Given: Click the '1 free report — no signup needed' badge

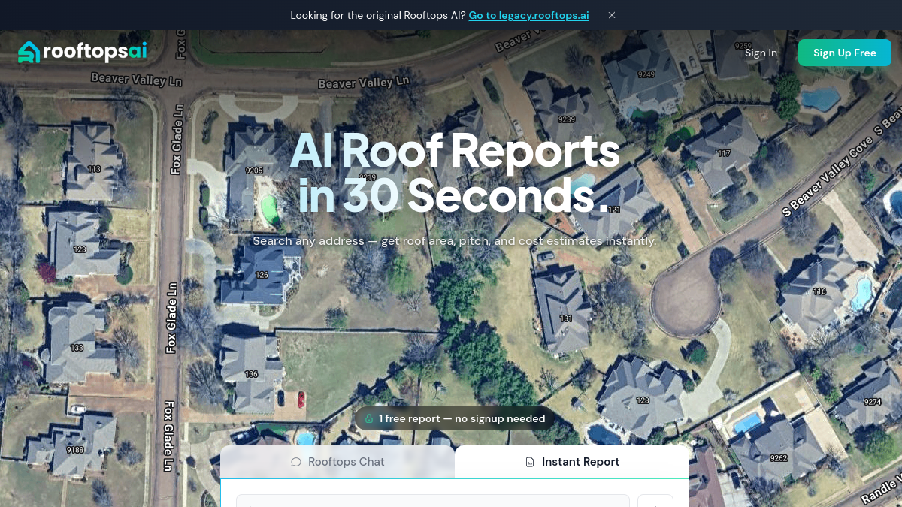Looking at the screenshot, I should tap(455, 418).
